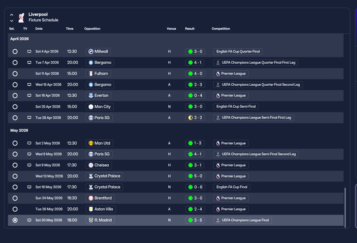This screenshot has height=243, width=357.
Task: Select radio button for Chelsea fixture
Action: coord(15,165)
